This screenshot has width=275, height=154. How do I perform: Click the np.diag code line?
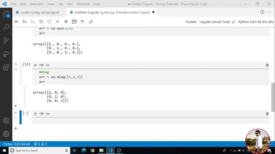click(61, 77)
